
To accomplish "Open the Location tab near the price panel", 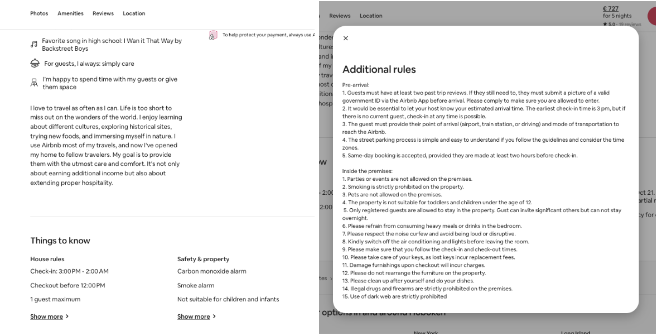I will pyautogui.click(x=371, y=16).
